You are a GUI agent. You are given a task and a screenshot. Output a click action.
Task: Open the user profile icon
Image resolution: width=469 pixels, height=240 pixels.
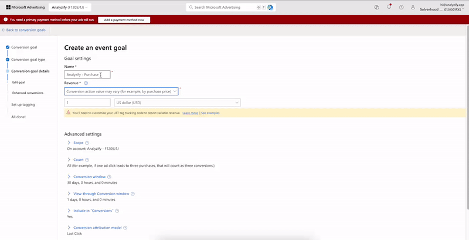[413, 7]
